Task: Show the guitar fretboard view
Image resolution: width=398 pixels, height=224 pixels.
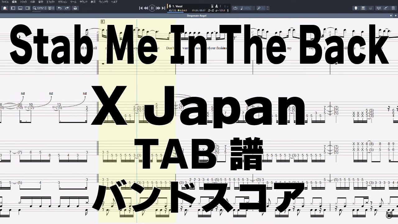Action: tap(356, 8)
